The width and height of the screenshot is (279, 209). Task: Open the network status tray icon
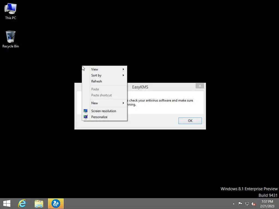pos(247,204)
